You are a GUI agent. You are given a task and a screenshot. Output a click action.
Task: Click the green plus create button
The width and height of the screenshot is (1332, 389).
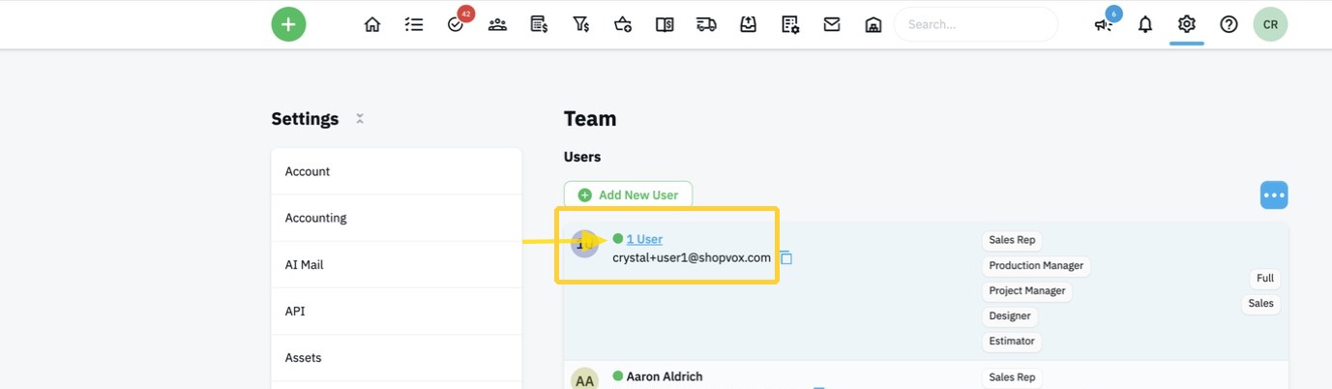pos(288,24)
